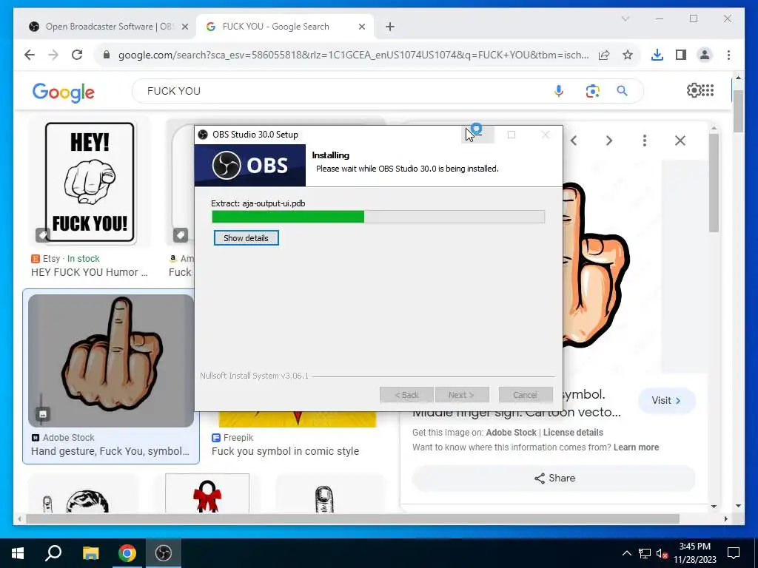Click the product tag icon on Etsy image
The width and height of the screenshot is (758, 568).
pyautogui.click(x=43, y=235)
